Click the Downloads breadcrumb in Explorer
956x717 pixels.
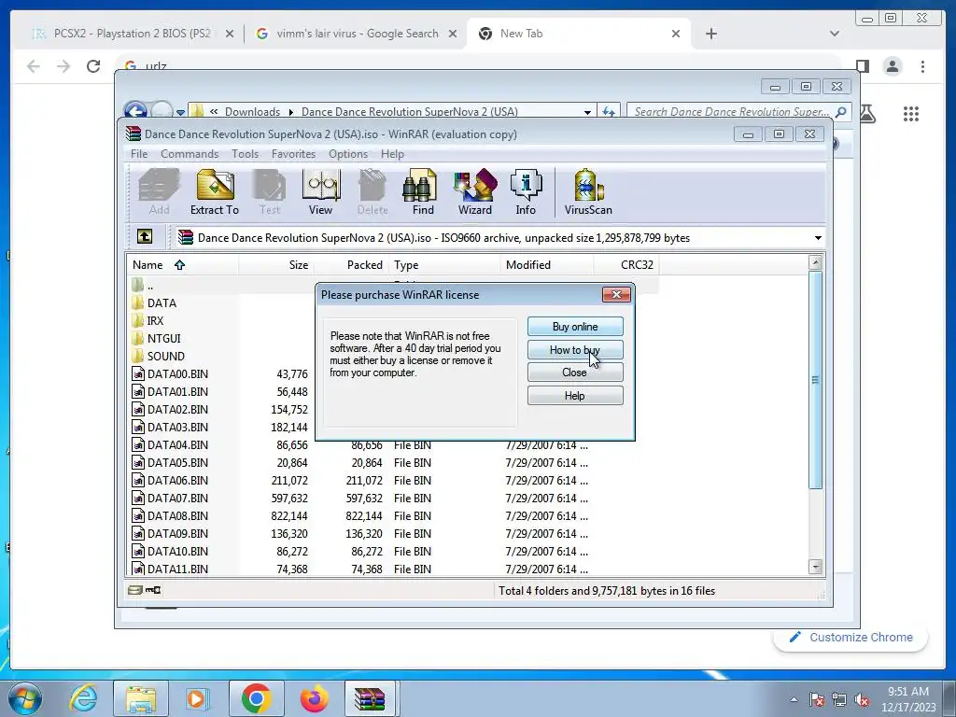click(x=252, y=112)
